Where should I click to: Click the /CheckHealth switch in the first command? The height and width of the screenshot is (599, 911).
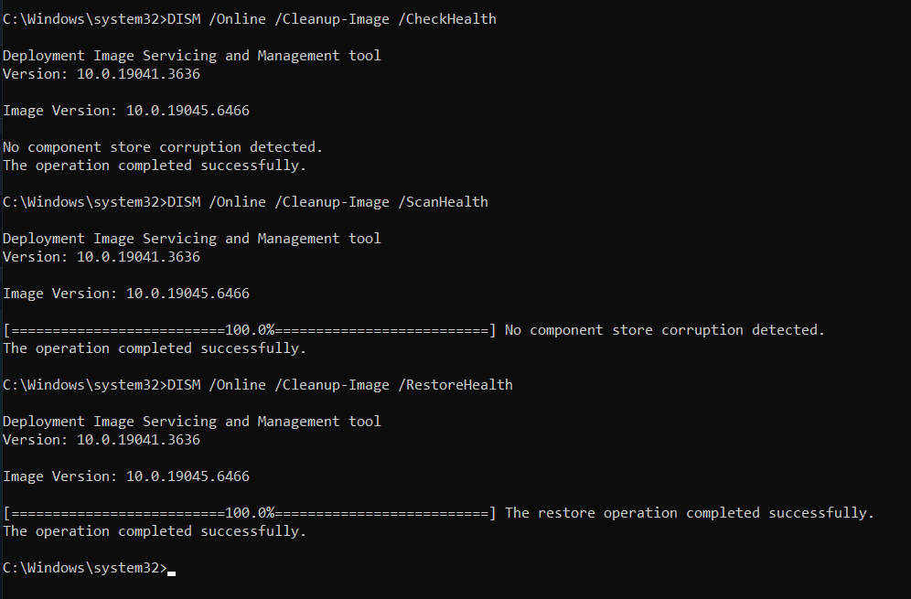(x=447, y=19)
